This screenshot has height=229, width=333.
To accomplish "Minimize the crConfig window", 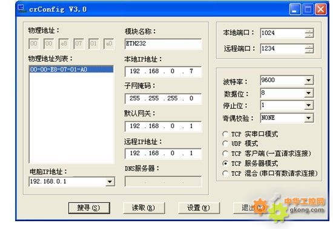I will tap(295, 9).
